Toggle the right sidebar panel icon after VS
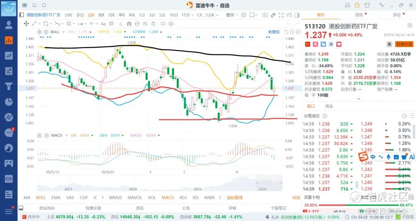 297,15
